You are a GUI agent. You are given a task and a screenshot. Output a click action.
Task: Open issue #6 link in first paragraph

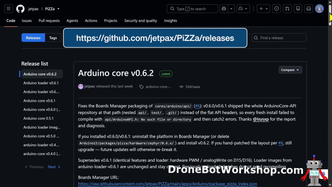tap(197, 106)
